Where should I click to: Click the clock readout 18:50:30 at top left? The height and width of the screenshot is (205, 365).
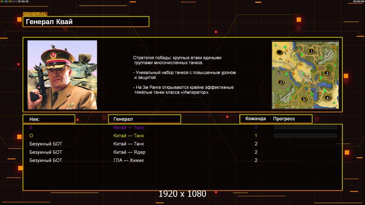(23, 1)
